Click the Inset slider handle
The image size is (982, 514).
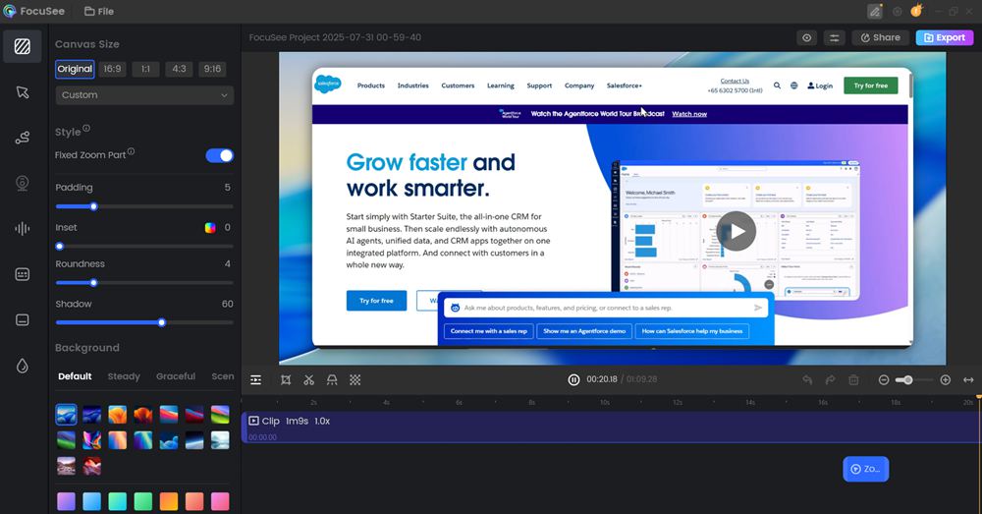(x=60, y=247)
